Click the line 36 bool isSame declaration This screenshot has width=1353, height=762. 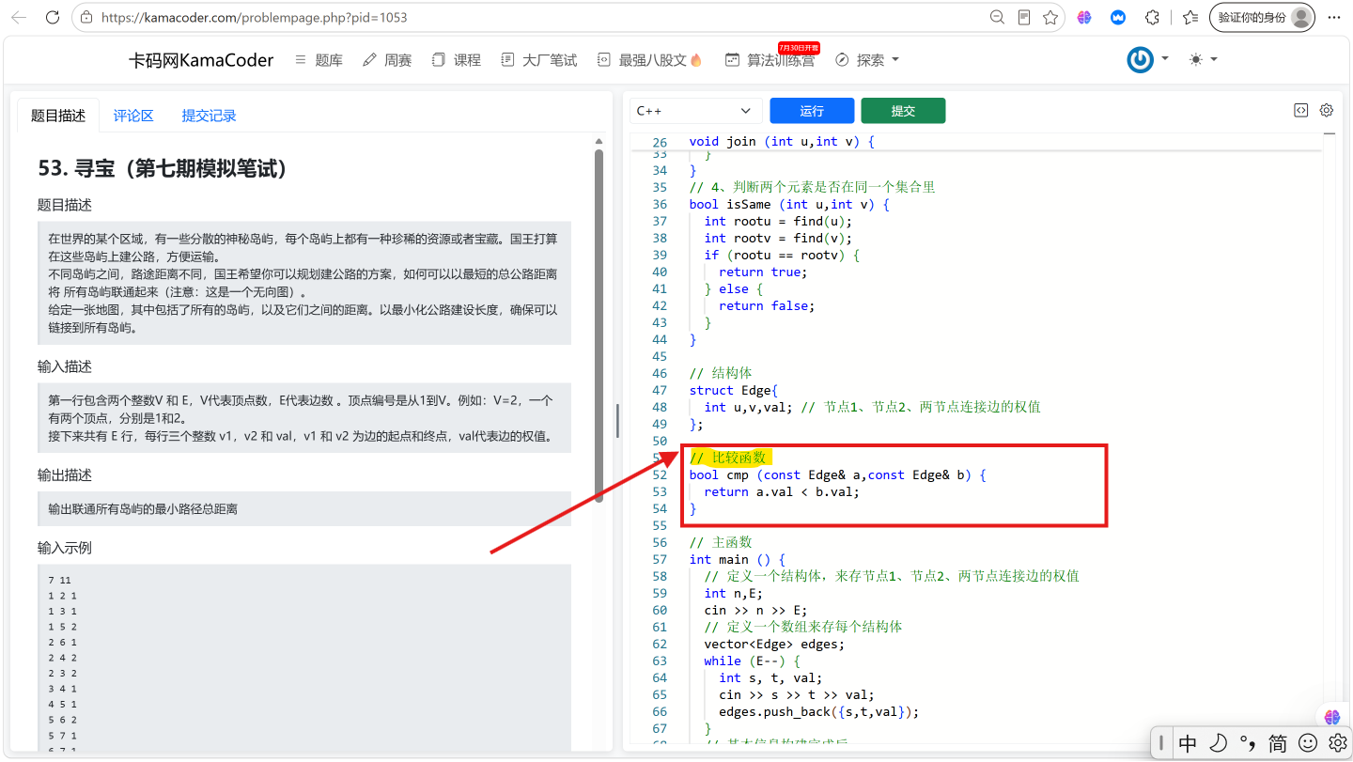(x=789, y=204)
